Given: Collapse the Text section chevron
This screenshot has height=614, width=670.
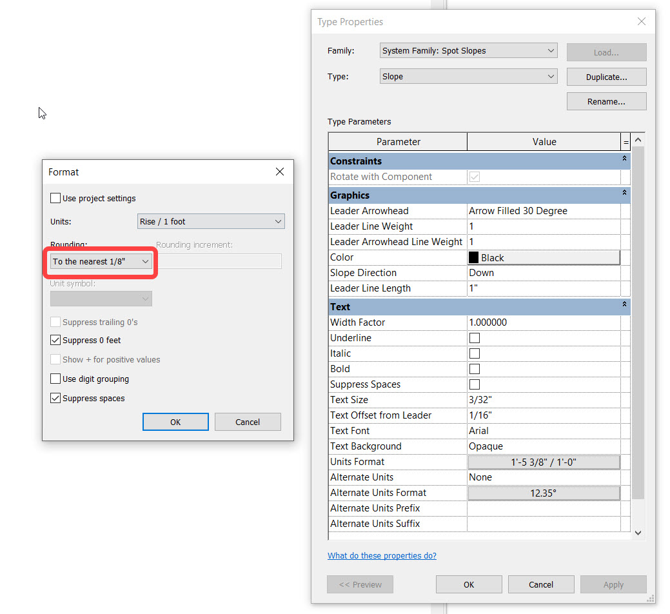Looking at the screenshot, I should click(x=623, y=304).
